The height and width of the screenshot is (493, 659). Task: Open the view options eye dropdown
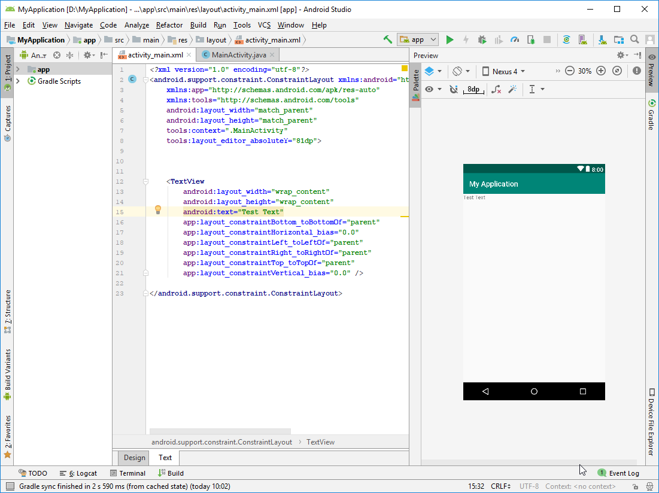(x=433, y=89)
